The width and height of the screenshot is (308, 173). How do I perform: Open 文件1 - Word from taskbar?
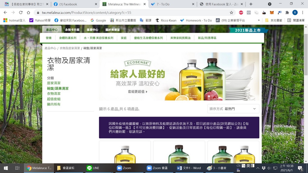click(x=189, y=168)
